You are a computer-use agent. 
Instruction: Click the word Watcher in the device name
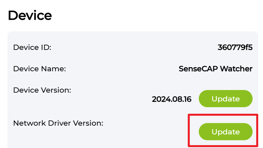click(236, 69)
